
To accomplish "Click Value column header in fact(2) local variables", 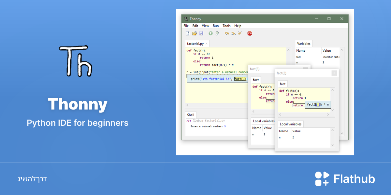I will 297,131.
